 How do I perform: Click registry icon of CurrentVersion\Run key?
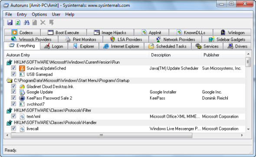click(x=9, y=62)
